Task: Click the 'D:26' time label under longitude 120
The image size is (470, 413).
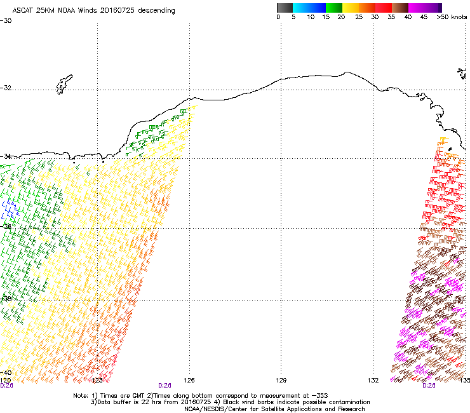Action: tap(6, 386)
